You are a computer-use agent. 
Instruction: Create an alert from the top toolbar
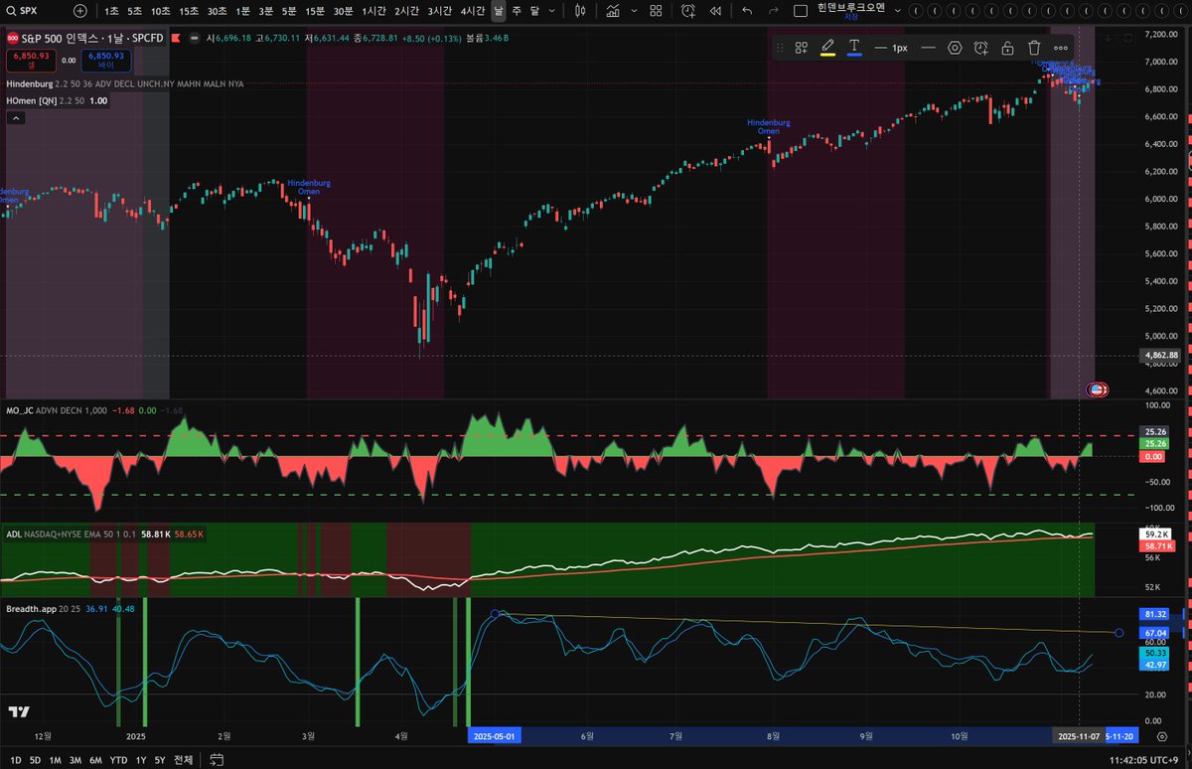[688, 10]
